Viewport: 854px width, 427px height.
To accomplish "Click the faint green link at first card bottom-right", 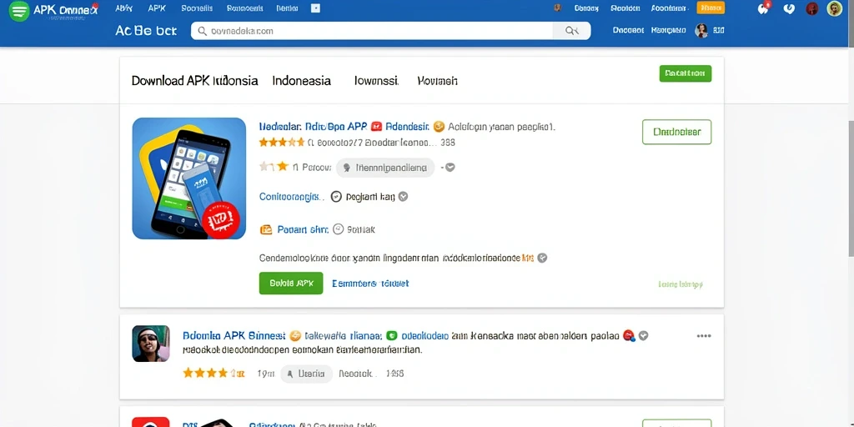I will [681, 284].
